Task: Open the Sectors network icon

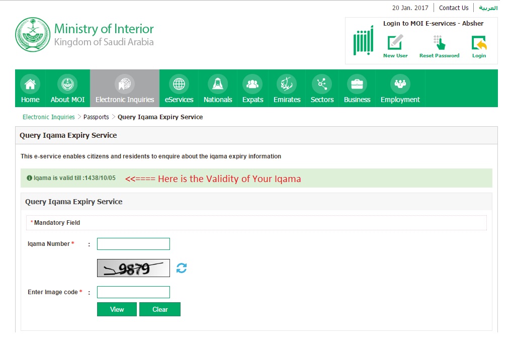Action: [x=322, y=84]
